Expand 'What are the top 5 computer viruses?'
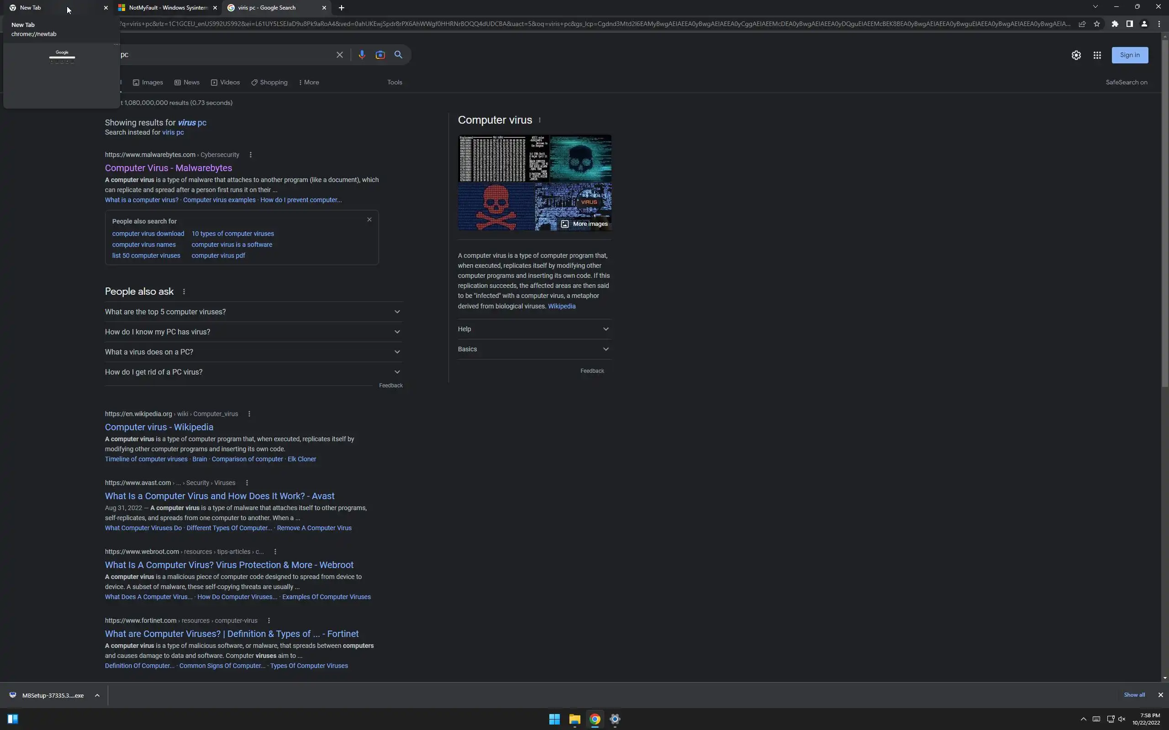The height and width of the screenshot is (730, 1169). pyautogui.click(x=253, y=312)
